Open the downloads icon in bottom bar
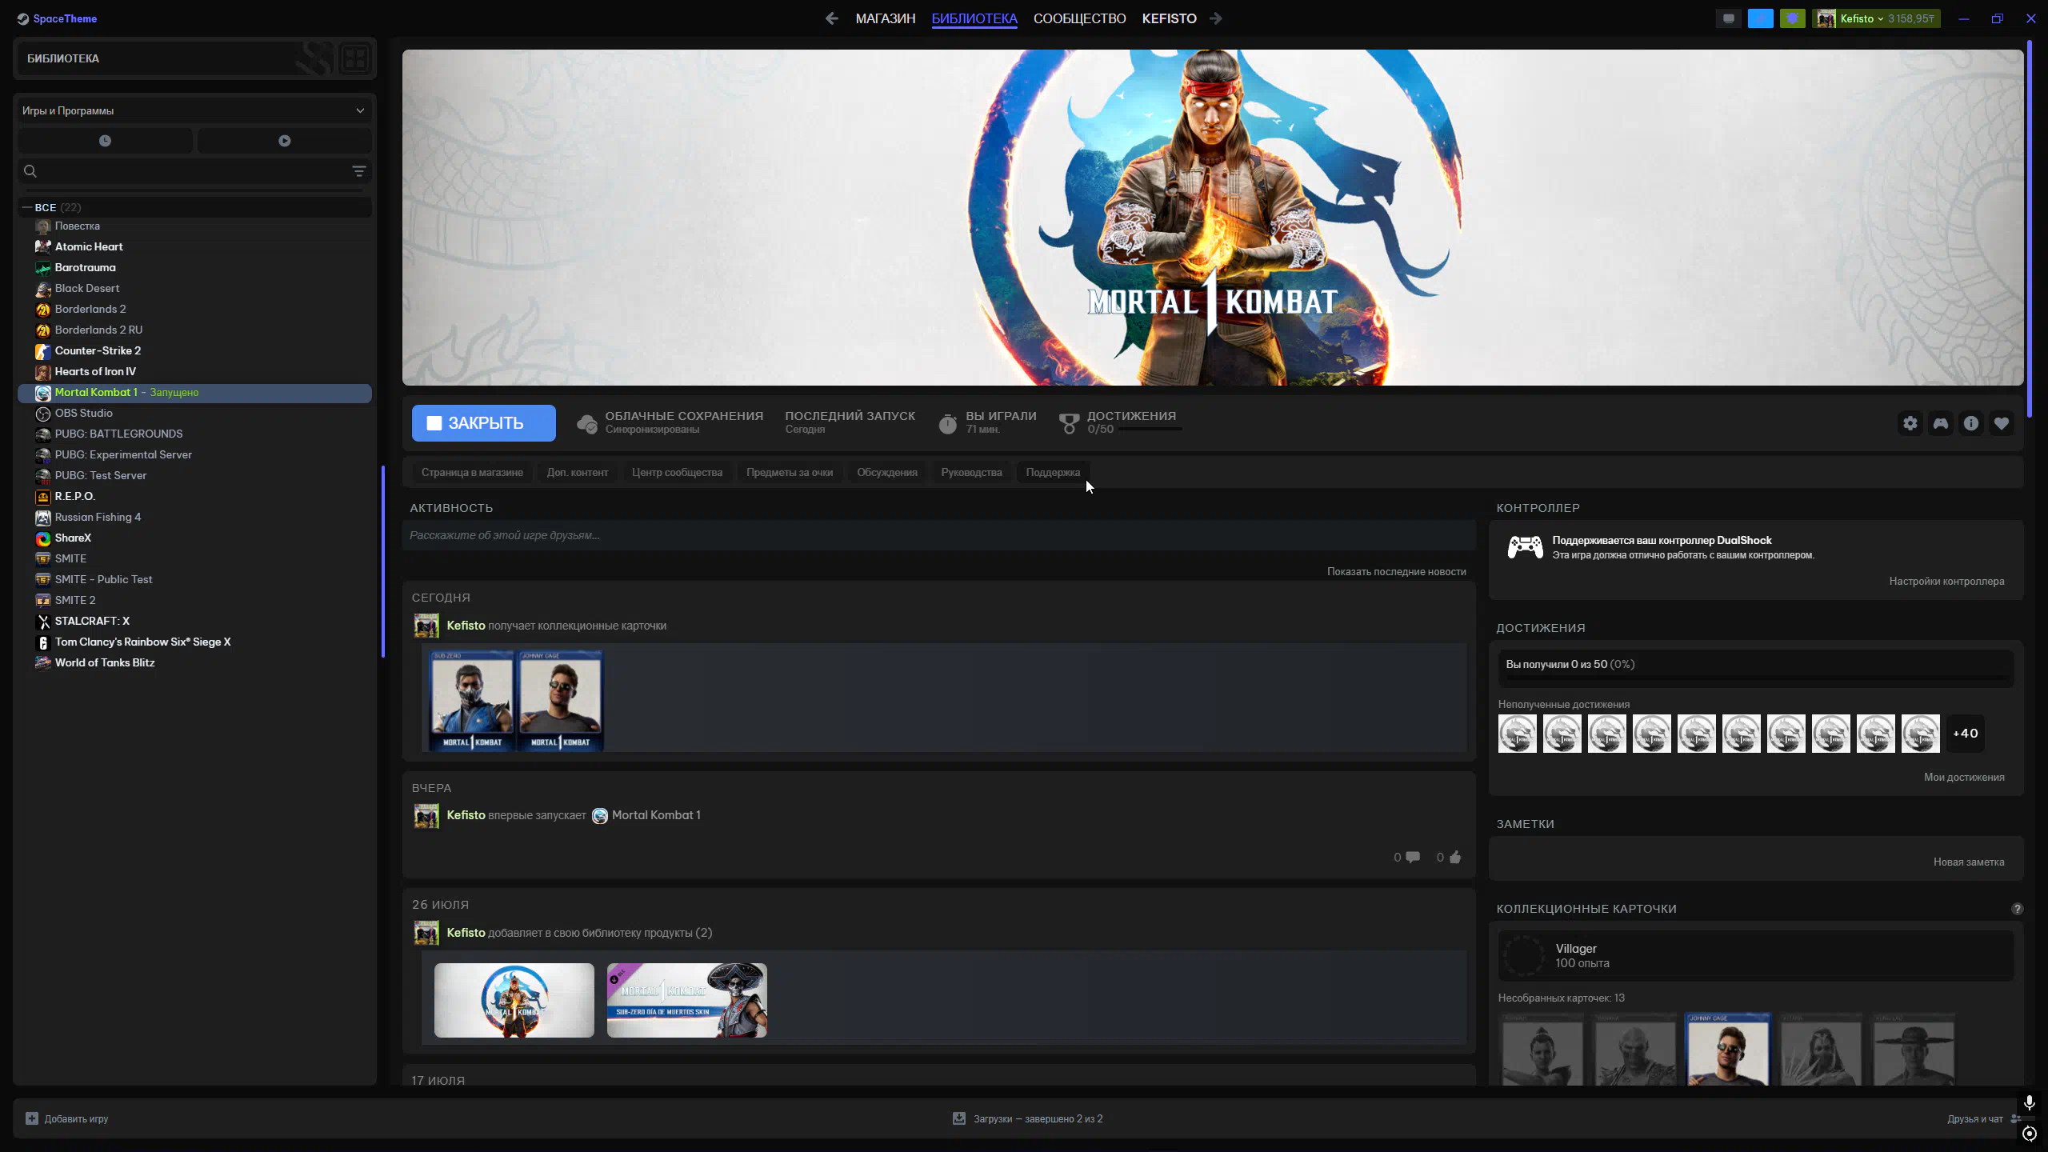Viewport: 2048px width, 1152px height. (x=959, y=1118)
